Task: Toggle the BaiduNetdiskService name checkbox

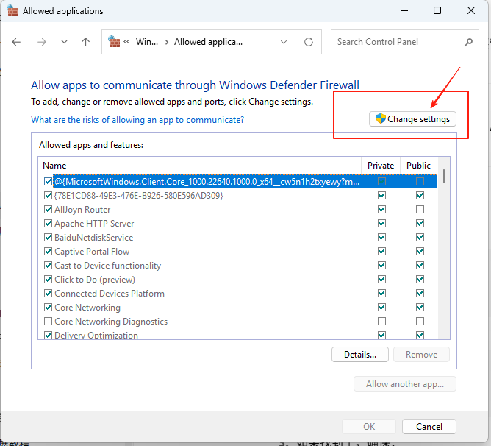Action: (x=48, y=238)
